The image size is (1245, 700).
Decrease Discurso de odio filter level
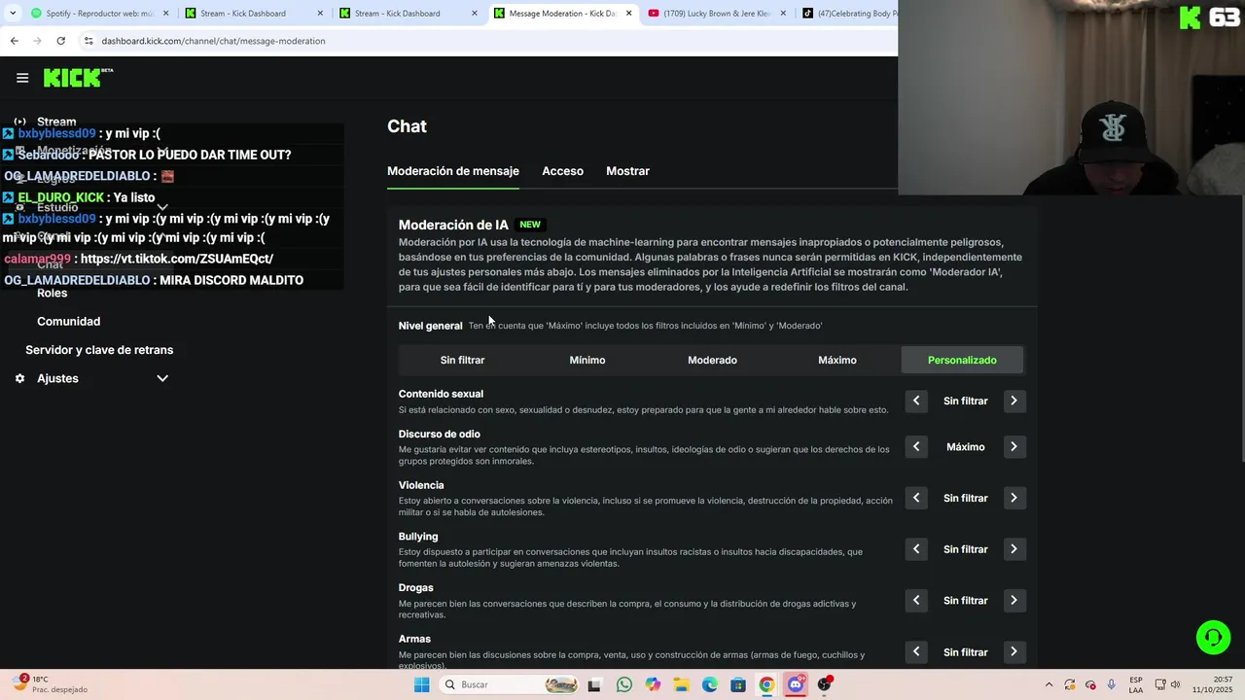(x=916, y=446)
